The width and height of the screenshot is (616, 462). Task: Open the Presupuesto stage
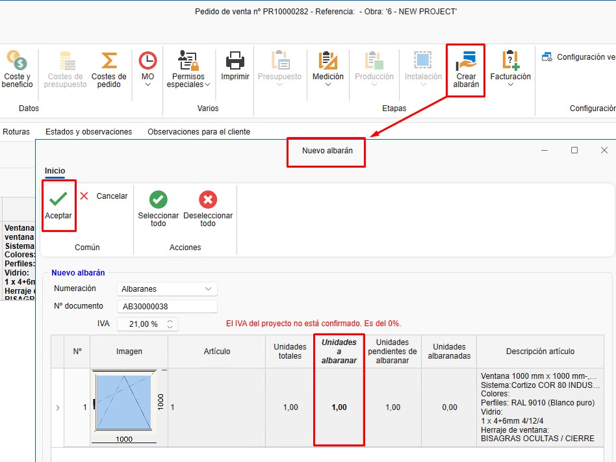click(279, 67)
